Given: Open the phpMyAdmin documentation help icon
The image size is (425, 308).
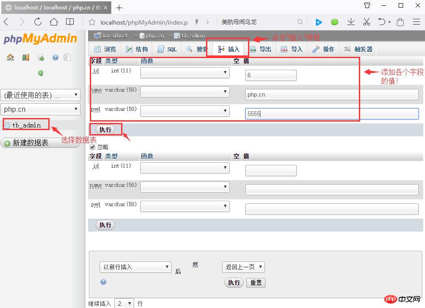Looking at the screenshot, I should click(x=55, y=57).
